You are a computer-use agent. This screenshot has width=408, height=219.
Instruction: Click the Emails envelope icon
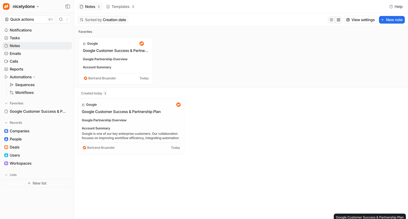tap(6, 54)
